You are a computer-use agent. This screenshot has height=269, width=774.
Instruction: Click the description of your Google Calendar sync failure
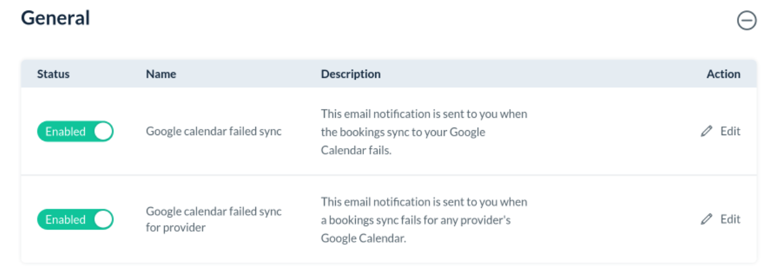[424, 132]
